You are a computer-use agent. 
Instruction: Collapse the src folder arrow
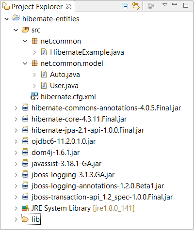click(16, 30)
